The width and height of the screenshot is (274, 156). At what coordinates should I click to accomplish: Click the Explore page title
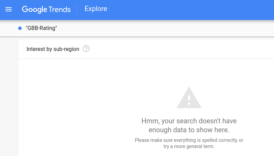[x=96, y=9]
